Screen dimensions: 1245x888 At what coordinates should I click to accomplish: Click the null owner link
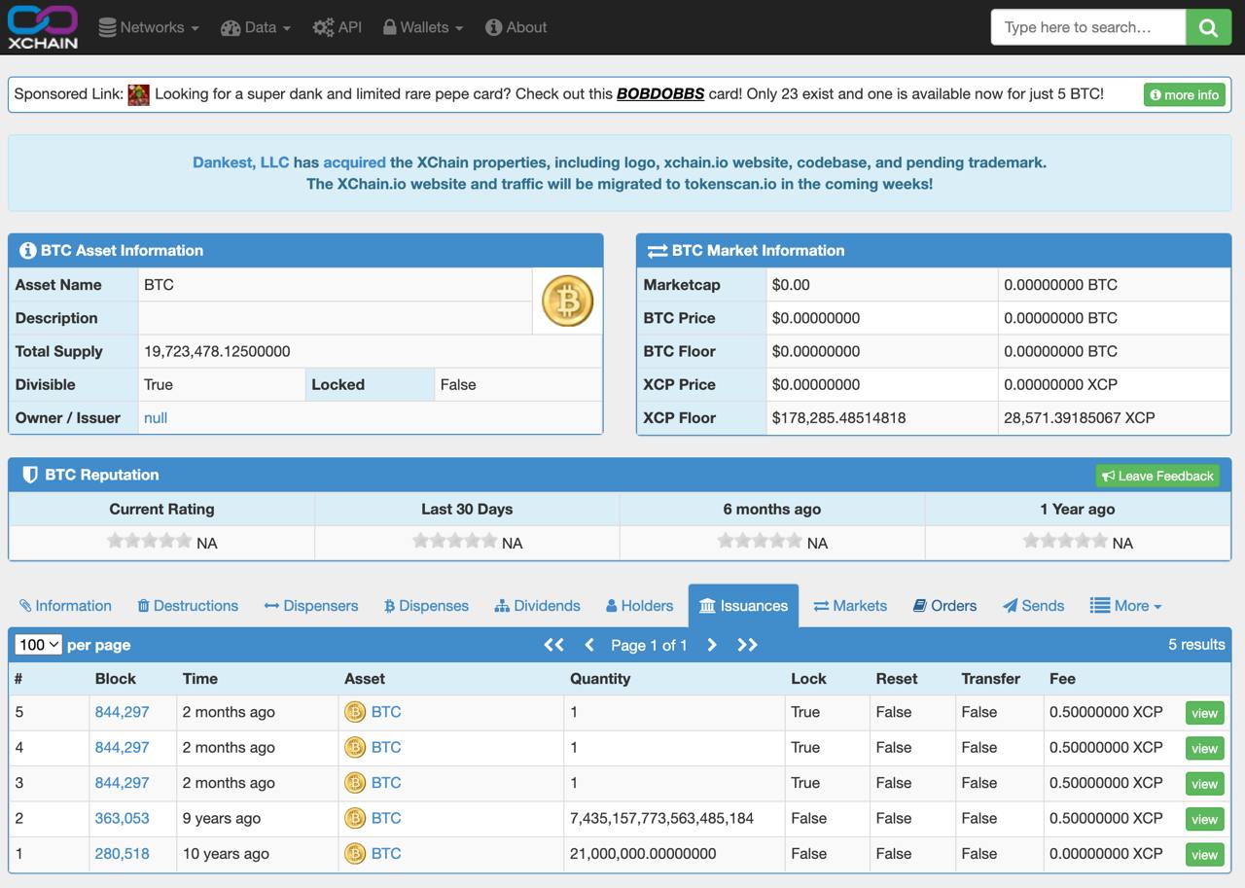tap(156, 417)
